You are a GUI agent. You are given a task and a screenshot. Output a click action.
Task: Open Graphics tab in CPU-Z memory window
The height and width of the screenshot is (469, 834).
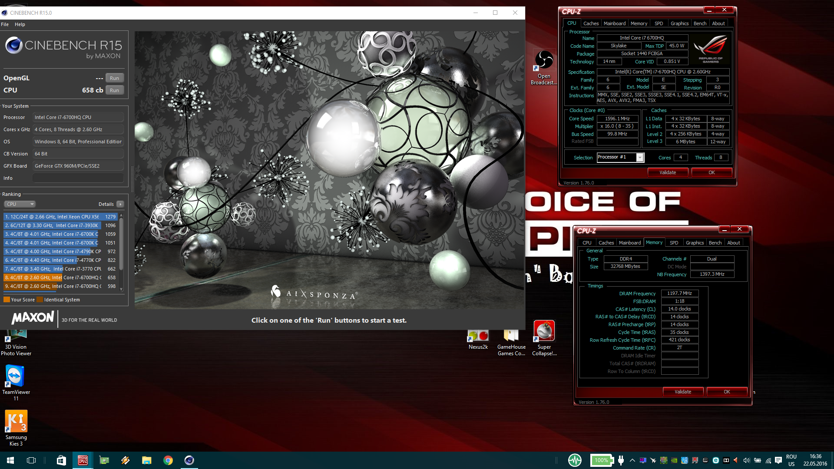coord(695,243)
